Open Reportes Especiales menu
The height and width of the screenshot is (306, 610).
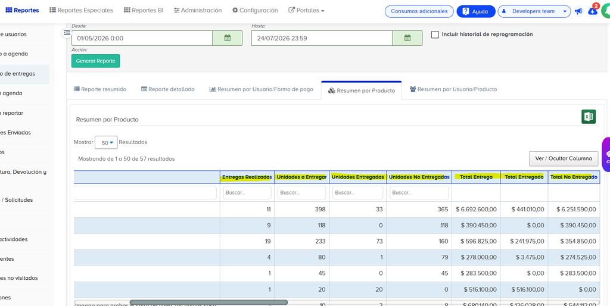81,11
